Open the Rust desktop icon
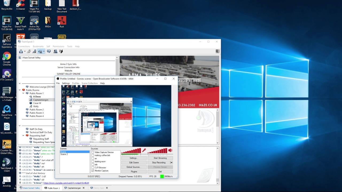The width and height of the screenshot is (342, 192). pyautogui.click(x=62, y=22)
